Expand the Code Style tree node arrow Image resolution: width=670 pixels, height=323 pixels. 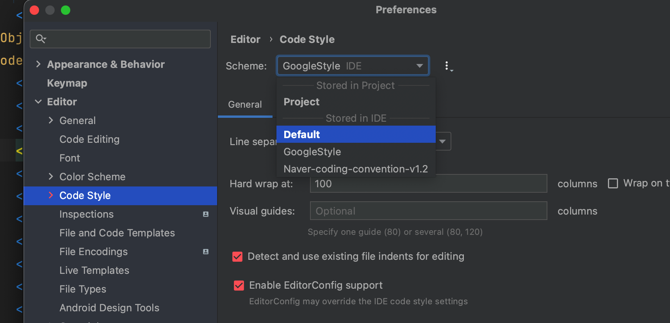(x=51, y=195)
